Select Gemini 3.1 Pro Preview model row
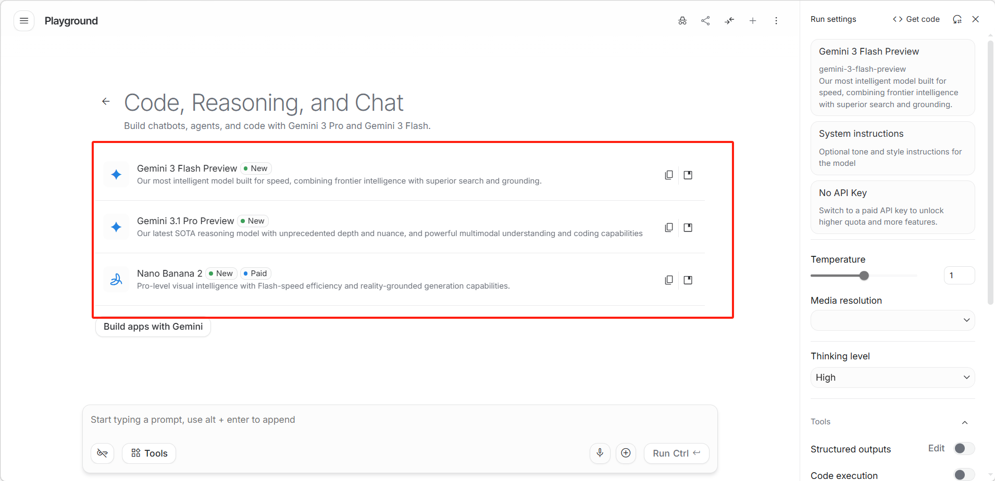 400,227
